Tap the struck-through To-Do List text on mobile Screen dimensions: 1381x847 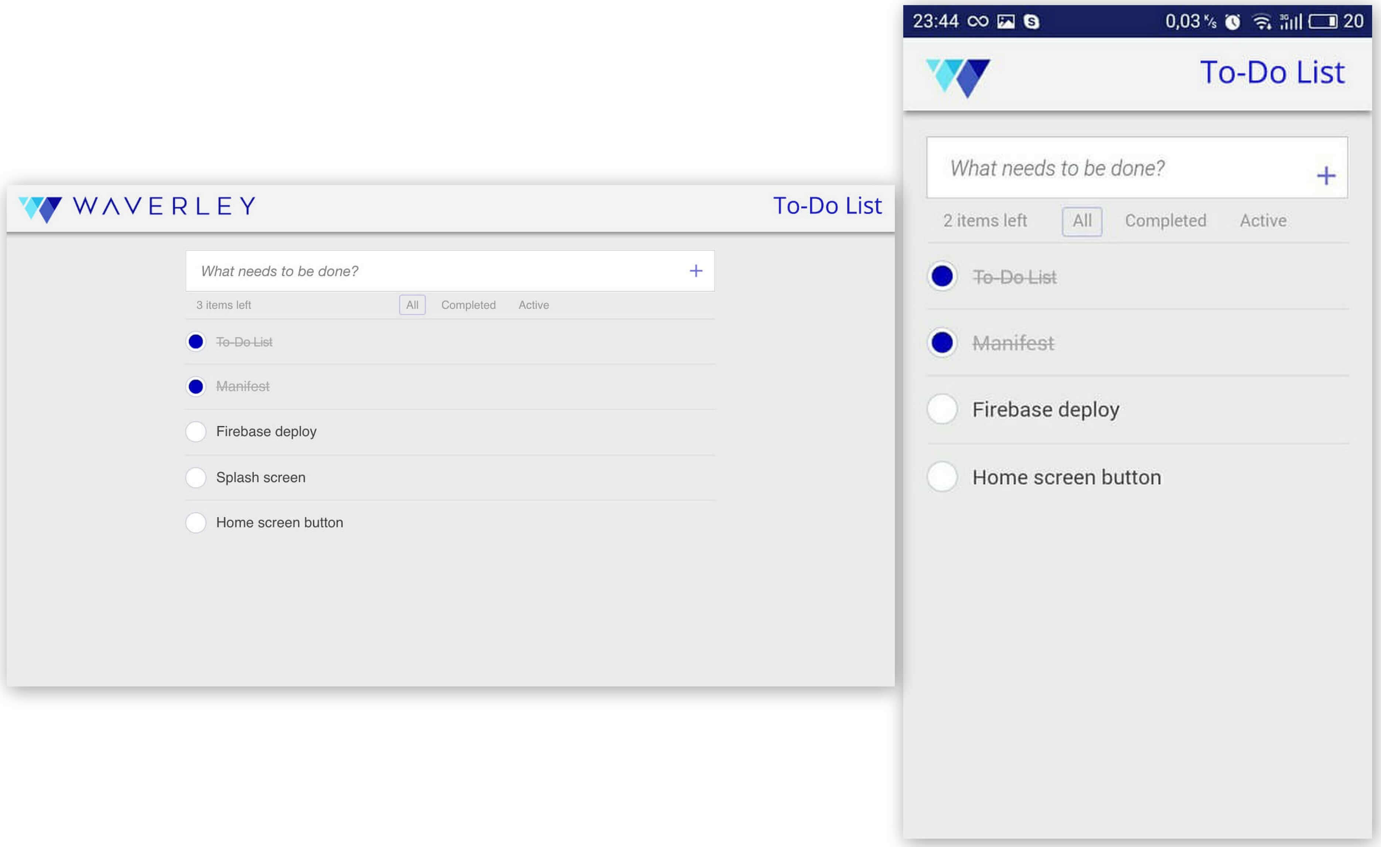tap(1015, 277)
